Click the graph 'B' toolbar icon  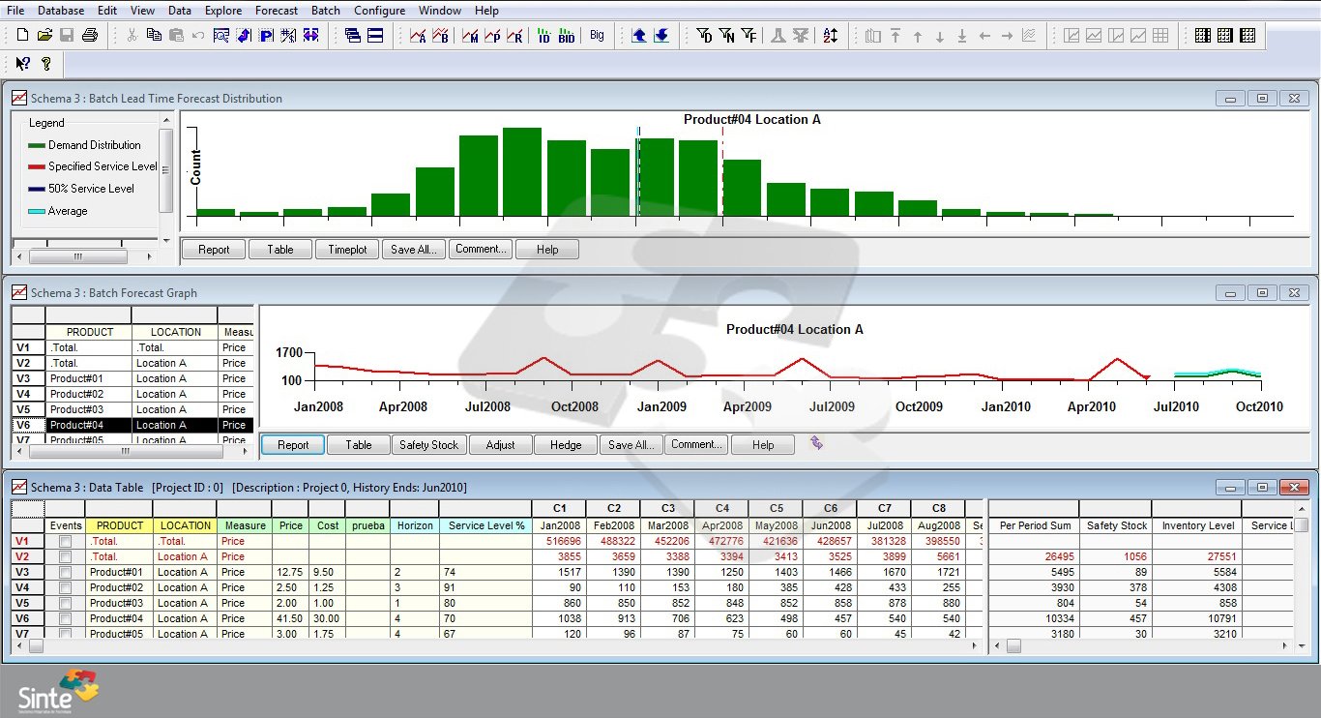441,36
